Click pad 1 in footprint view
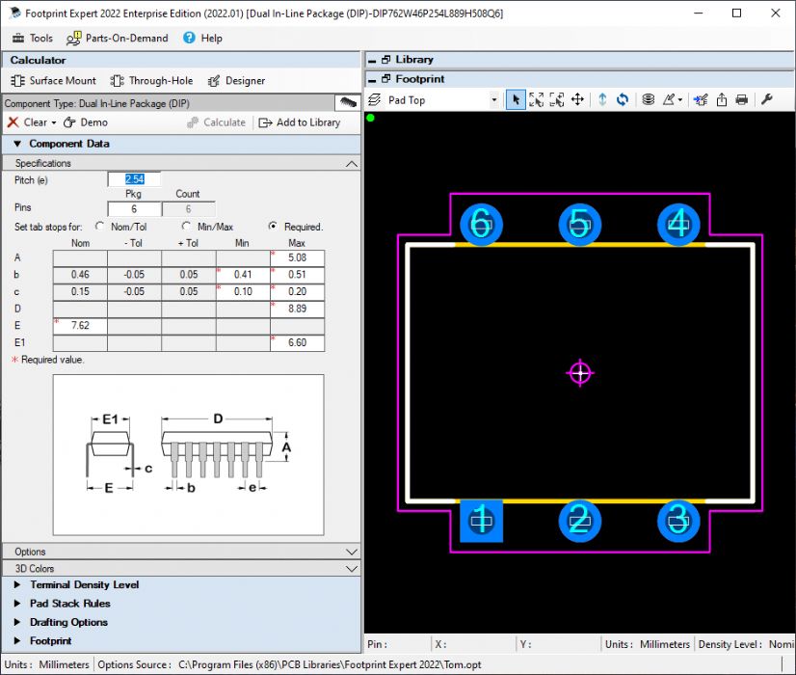Image resolution: width=796 pixels, height=675 pixels. pos(481,521)
